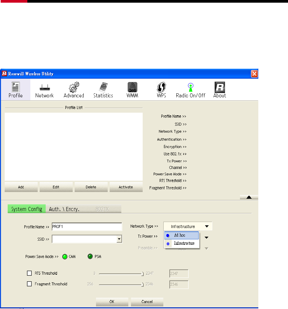
Task: Open the Network Type dropdown arrow
Action: point(207,226)
